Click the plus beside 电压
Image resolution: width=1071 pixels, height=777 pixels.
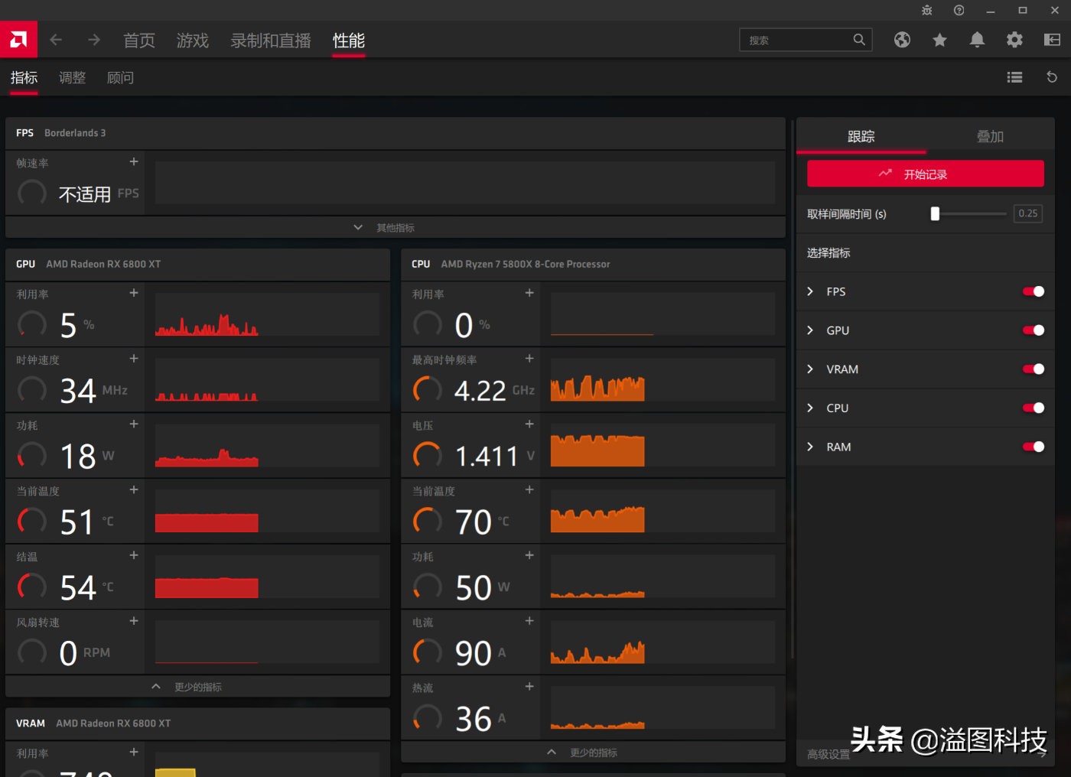tap(529, 424)
